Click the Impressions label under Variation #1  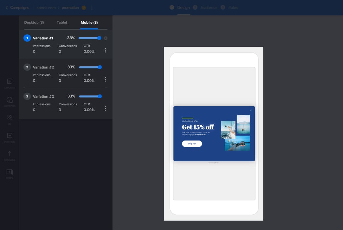(42, 46)
